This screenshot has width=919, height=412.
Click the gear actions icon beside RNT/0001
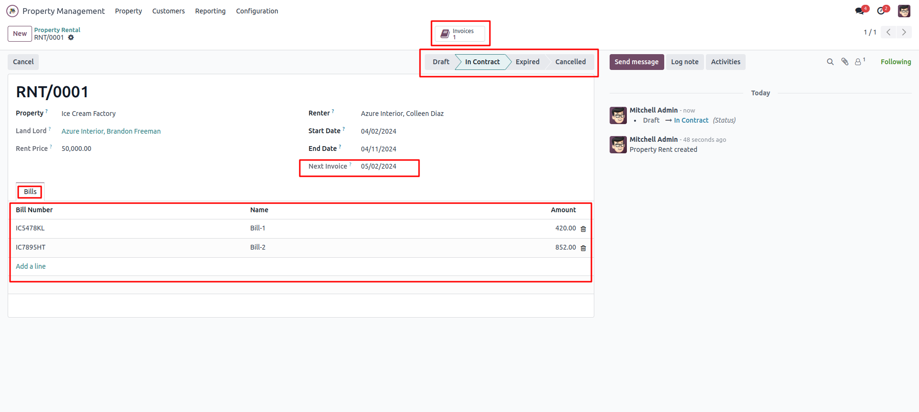pyautogui.click(x=71, y=37)
